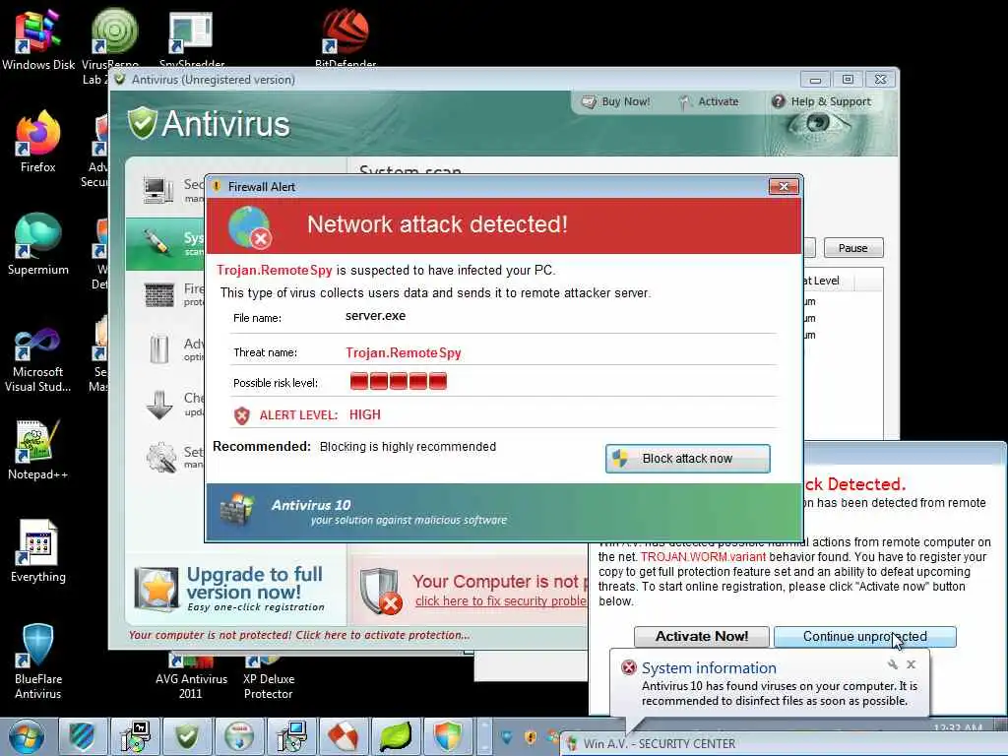Image resolution: width=1008 pixels, height=756 pixels.
Task: Open Help & Support in Antivirus header
Action: coord(822,101)
